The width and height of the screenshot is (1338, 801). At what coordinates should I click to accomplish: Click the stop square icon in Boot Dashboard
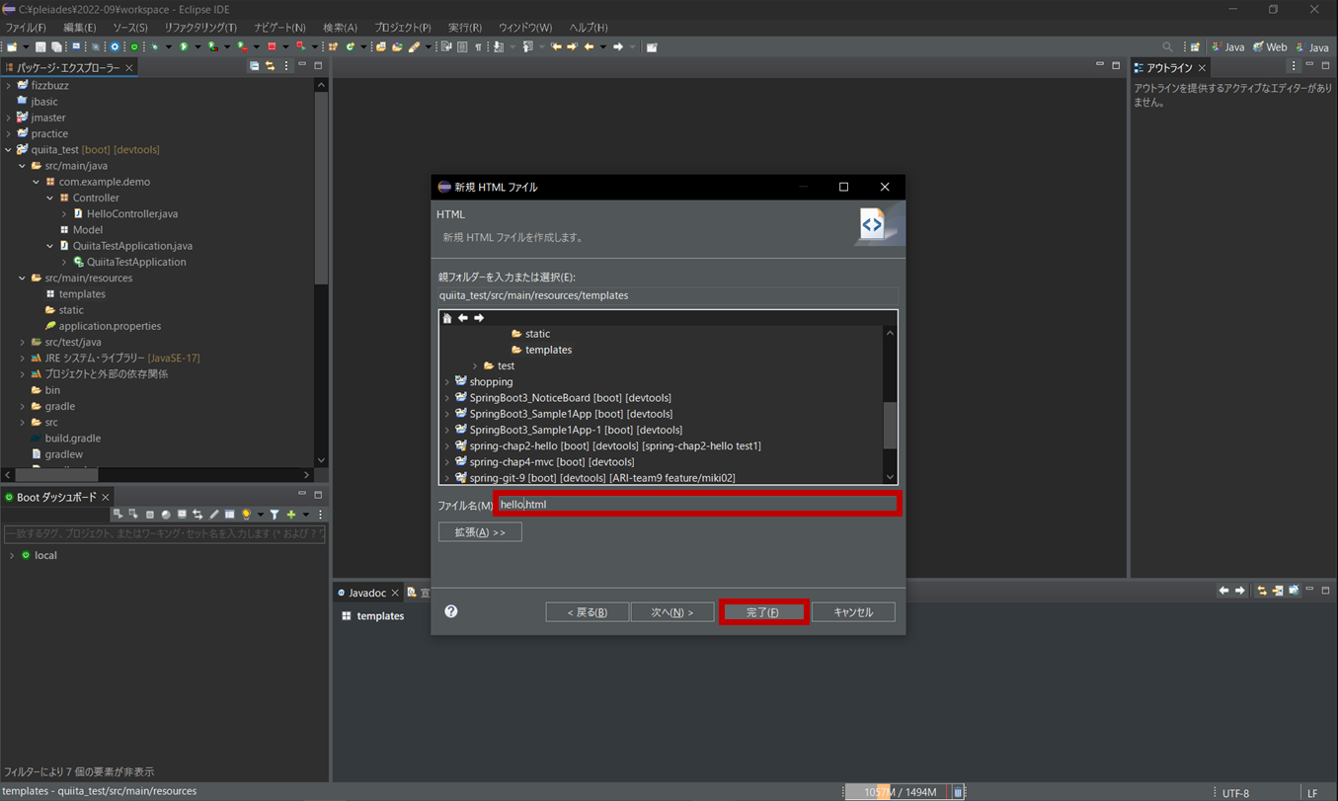150,515
